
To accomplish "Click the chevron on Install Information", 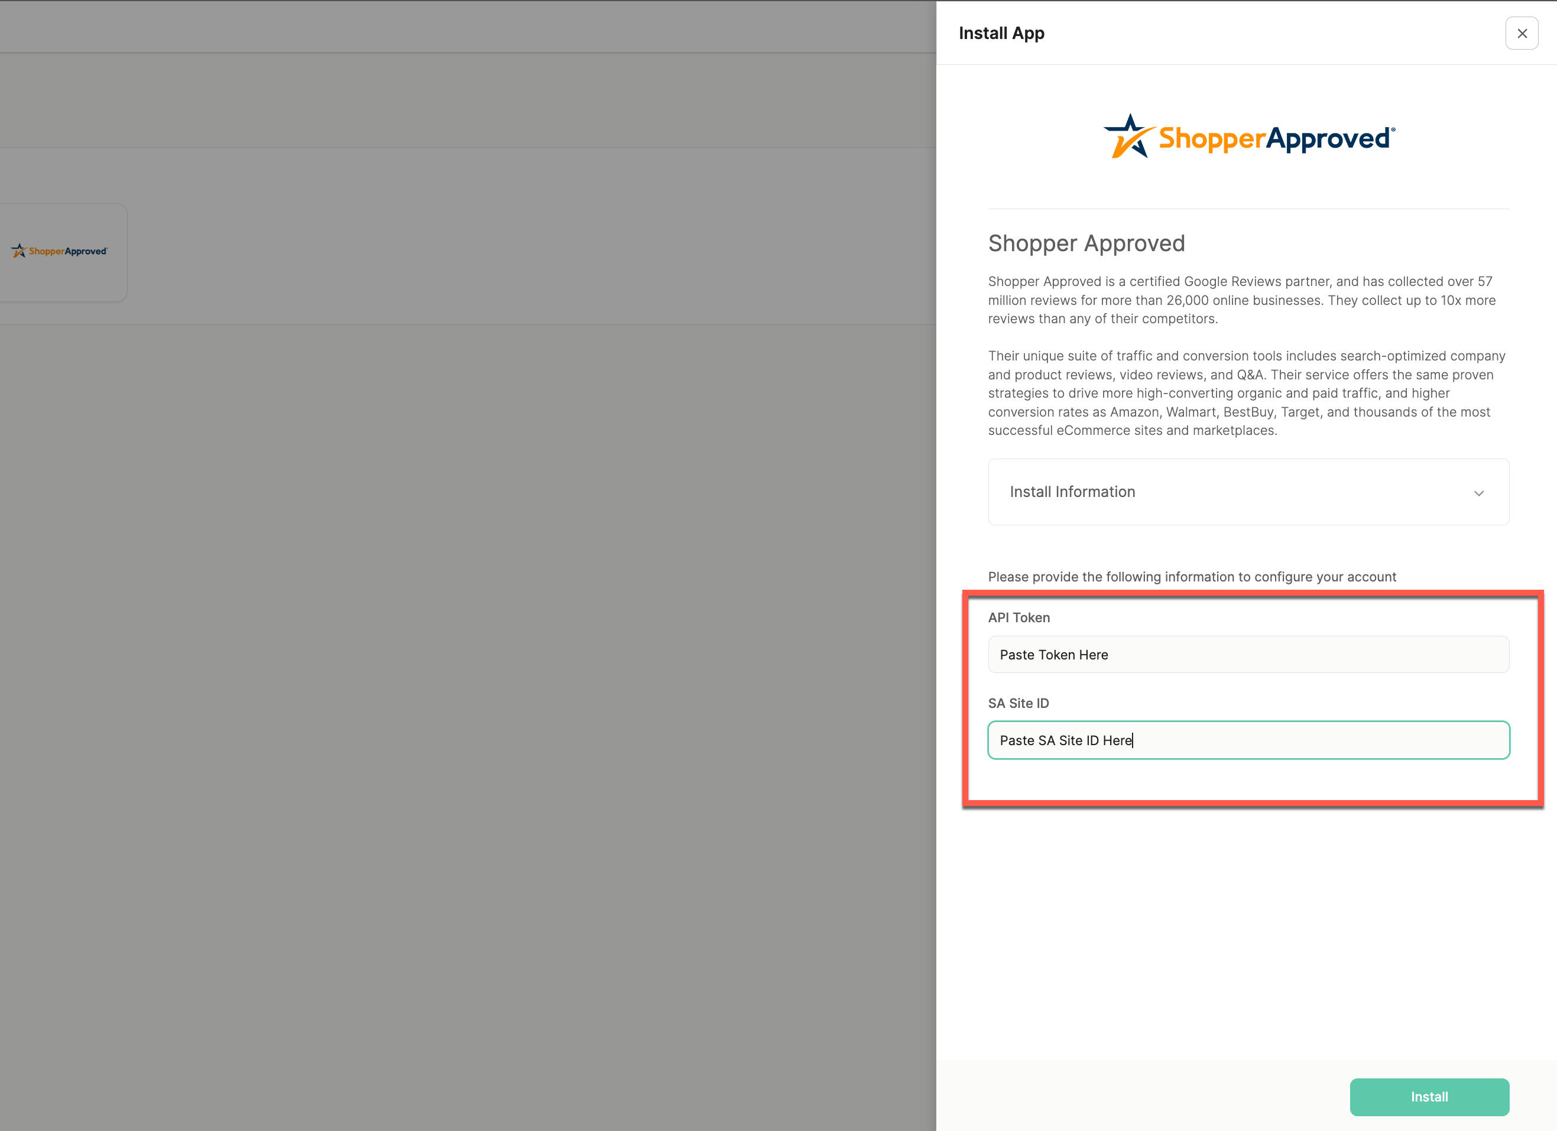I will tap(1479, 493).
